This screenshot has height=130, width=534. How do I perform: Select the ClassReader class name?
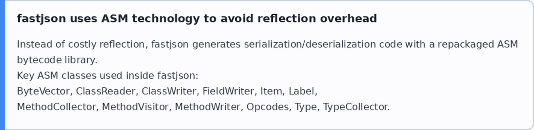pos(105,91)
